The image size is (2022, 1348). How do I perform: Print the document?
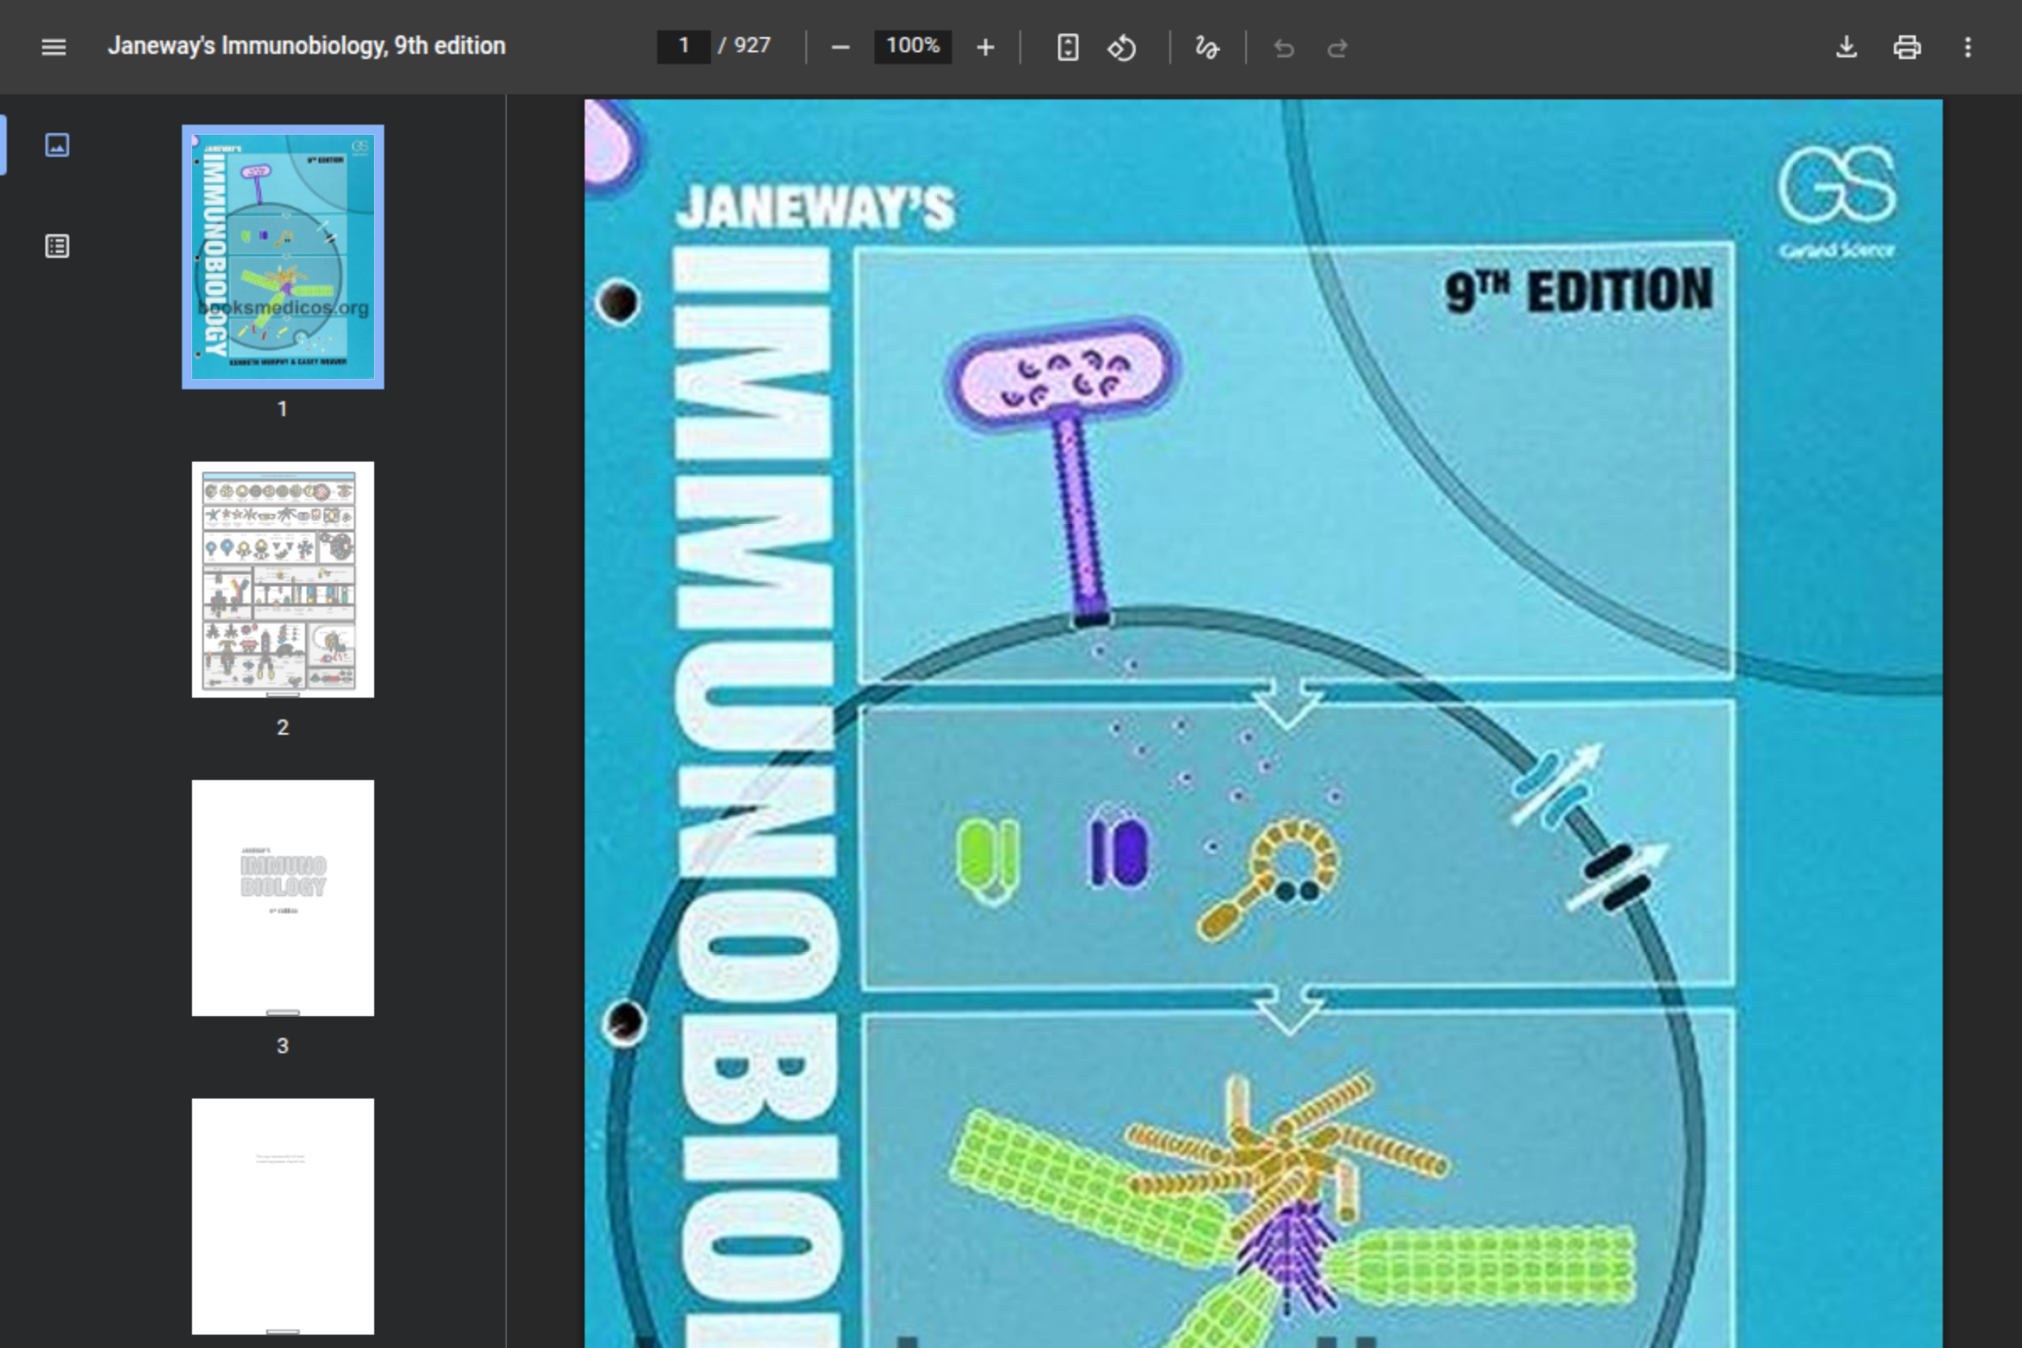(x=1907, y=47)
